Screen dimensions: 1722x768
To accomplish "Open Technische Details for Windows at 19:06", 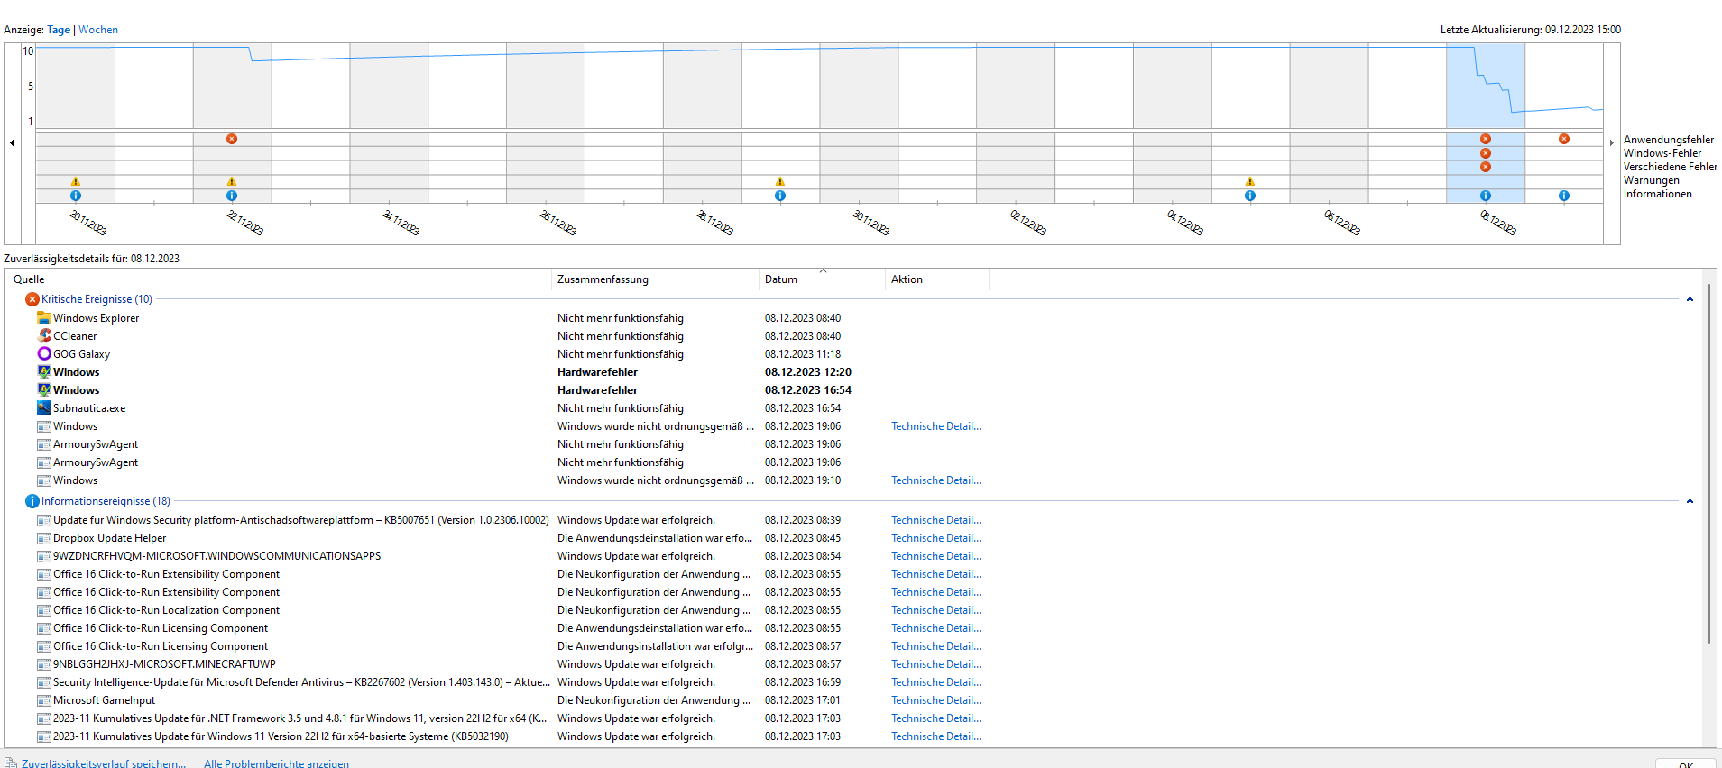I will click(x=936, y=426).
